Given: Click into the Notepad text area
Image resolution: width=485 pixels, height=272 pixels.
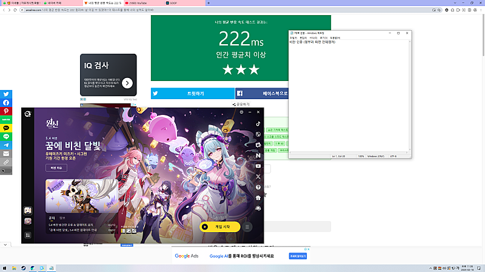Looking at the screenshot, I should pos(349,96).
